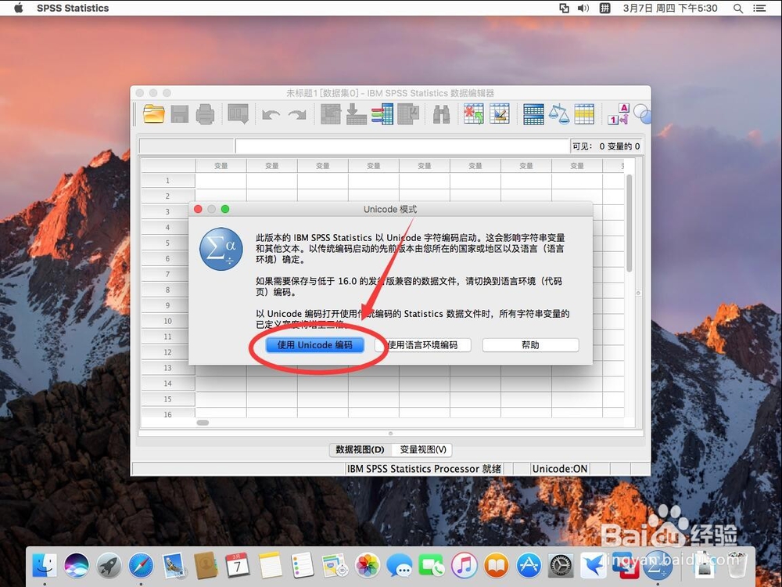This screenshot has width=782, height=587.
Task: Click the Split file toolbar icon
Action: click(533, 114)
